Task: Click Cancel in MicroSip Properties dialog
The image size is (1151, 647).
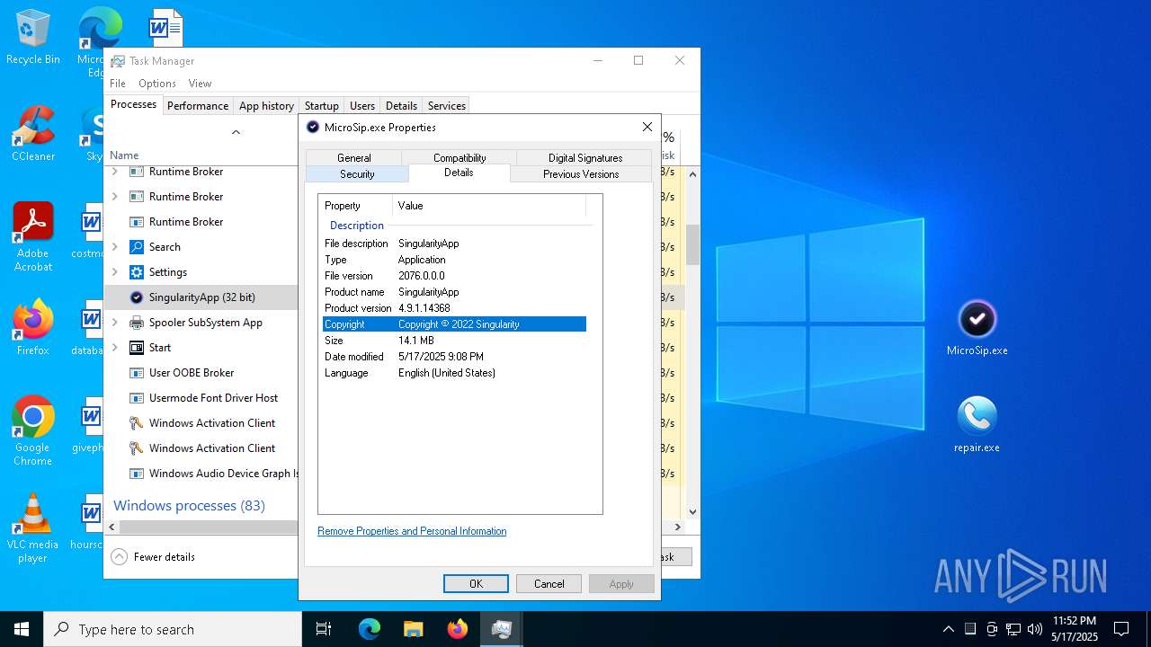Action: pyautogui.click(x=549, y=584)
